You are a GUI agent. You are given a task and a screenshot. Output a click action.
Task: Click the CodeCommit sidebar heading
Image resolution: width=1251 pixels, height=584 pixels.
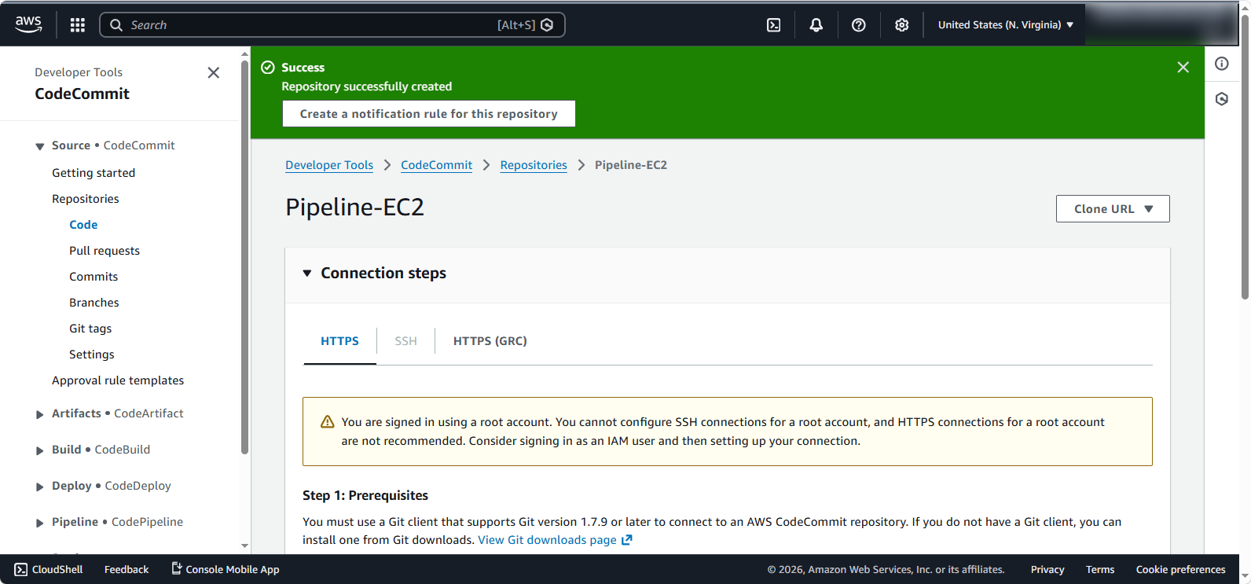82,94
